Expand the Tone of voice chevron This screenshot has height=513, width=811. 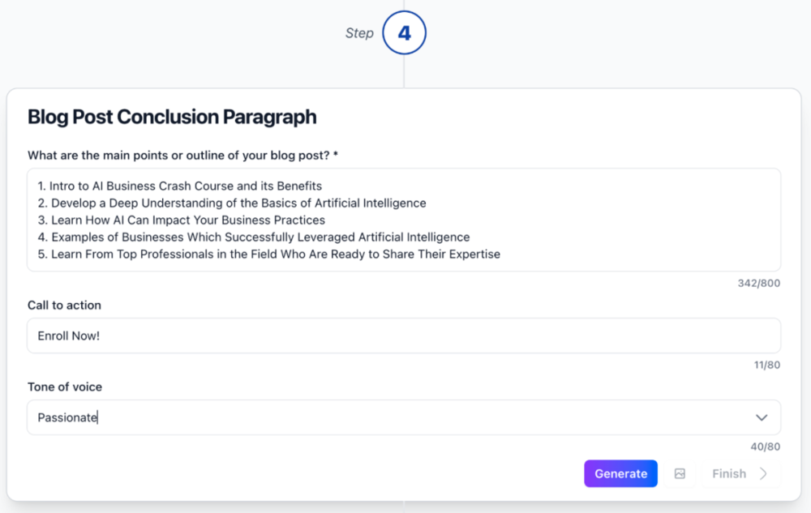pos(761,417)
